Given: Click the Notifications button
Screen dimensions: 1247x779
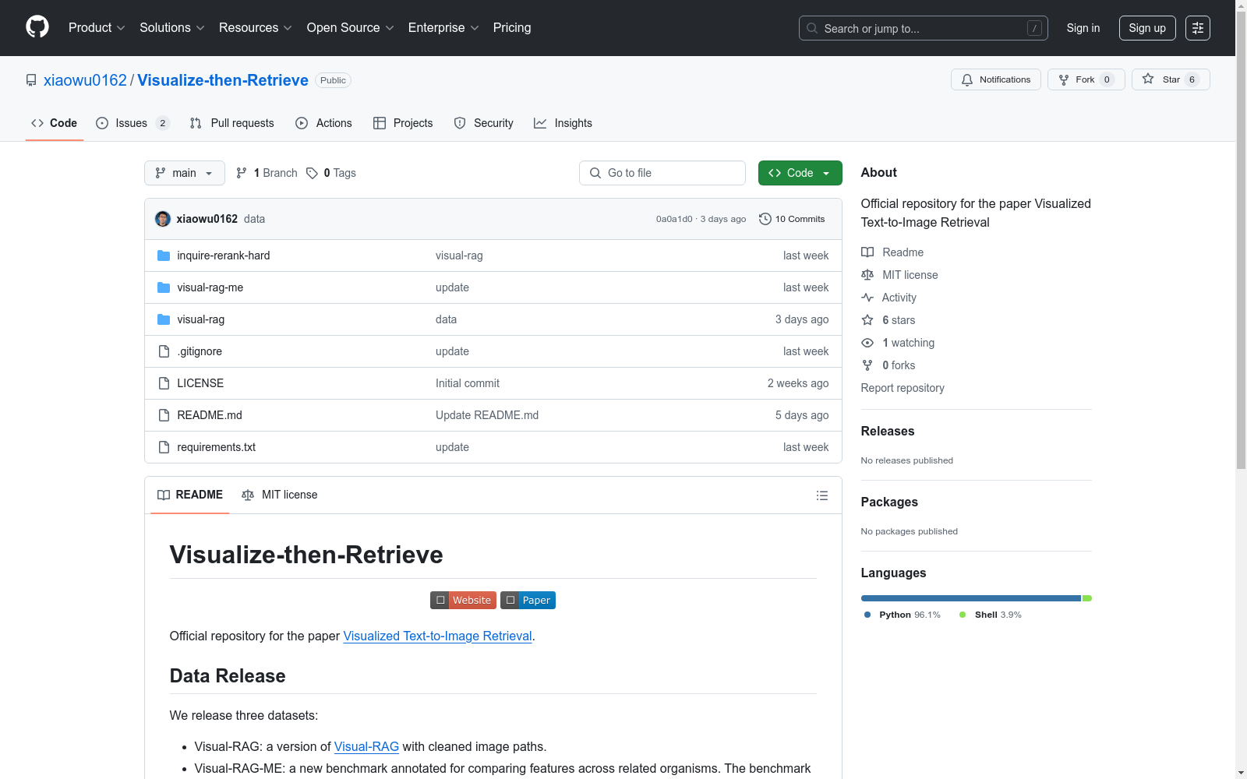Looking at the screenshot, I should 996,79.
